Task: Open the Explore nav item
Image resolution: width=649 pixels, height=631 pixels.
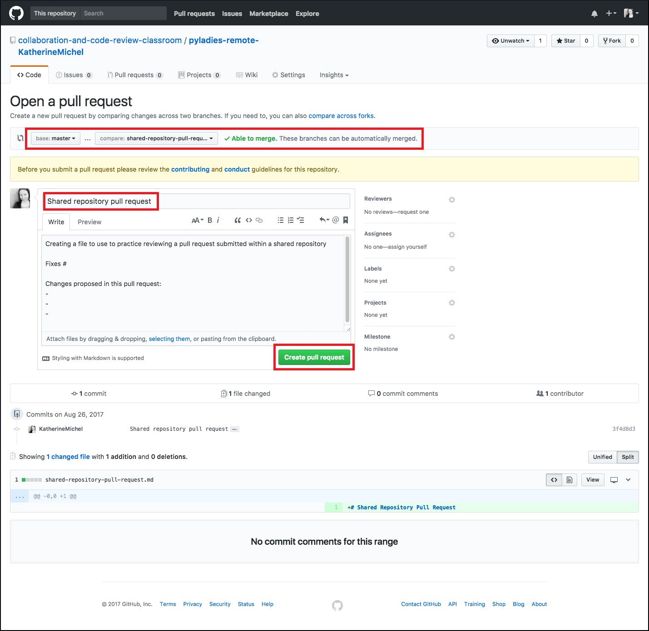Action: click(307, 14)
